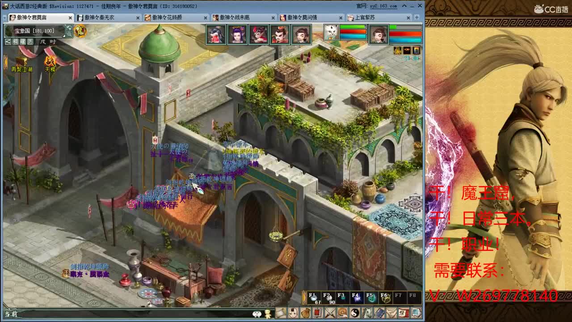572x322 pixels.
Task: Open the scroll menu icon
Action: [281, 313]
